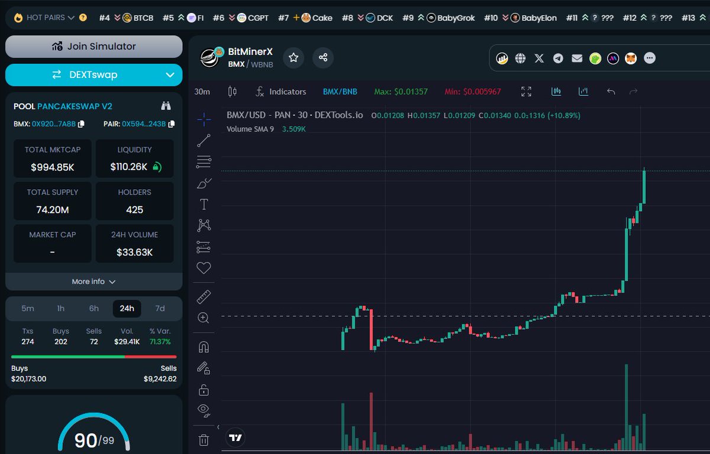Hide all drawings with the eye toggle
Screen dimensions: 710x454
click(x=204, y=410)
